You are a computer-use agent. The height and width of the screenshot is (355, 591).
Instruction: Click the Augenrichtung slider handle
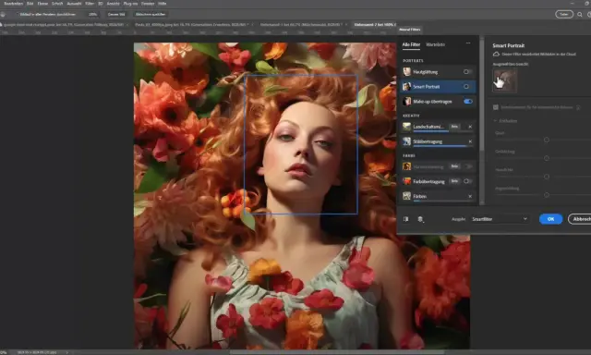547,195
